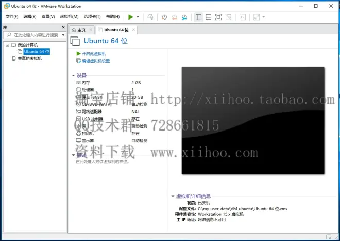Click the 网络信息不可用 IP address text
340x241 pixels.
(212, 220)
